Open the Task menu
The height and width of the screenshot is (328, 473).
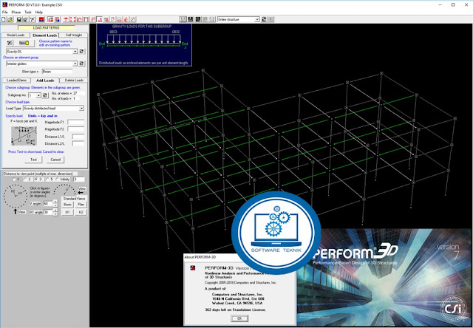point(28,12)
